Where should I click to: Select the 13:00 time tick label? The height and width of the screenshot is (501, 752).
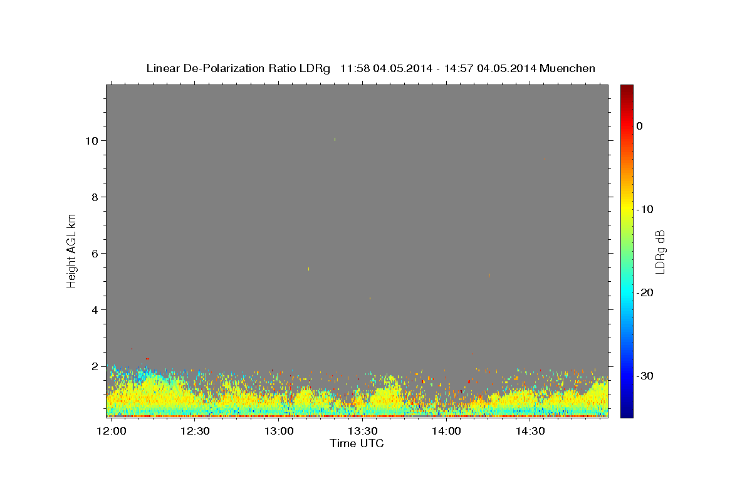(x=278, y=431)
